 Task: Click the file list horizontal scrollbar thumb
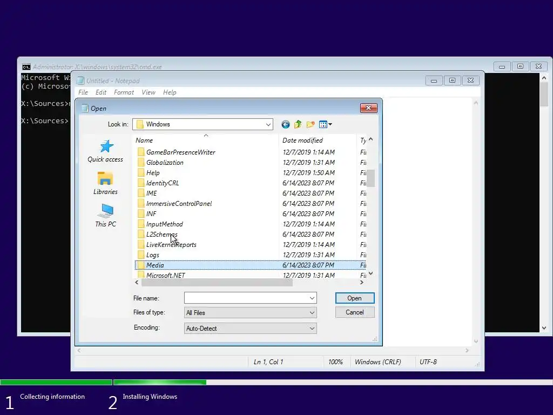(217, 282)
